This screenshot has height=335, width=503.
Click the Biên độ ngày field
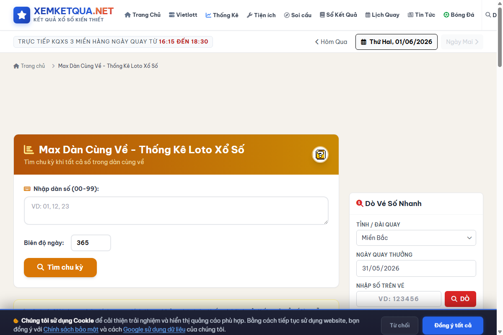tap(91, 243)
